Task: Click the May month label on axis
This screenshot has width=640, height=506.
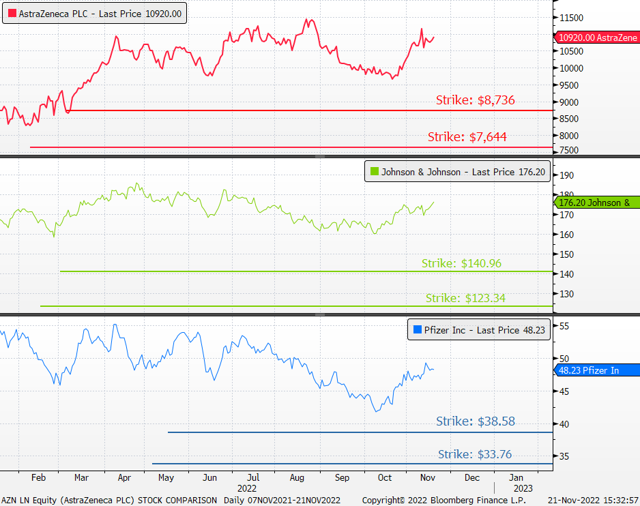Action: click(x=166, y=477)
